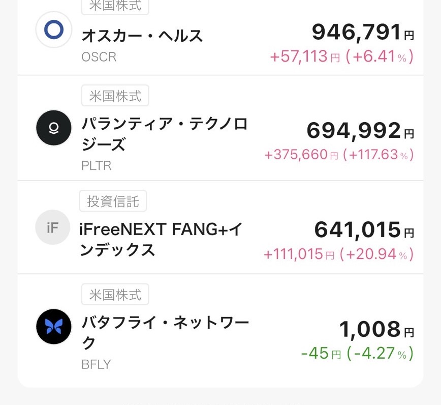Open the オスカー・ヘルス stock name
Screen dimensions: 441x405
point(142,36)
